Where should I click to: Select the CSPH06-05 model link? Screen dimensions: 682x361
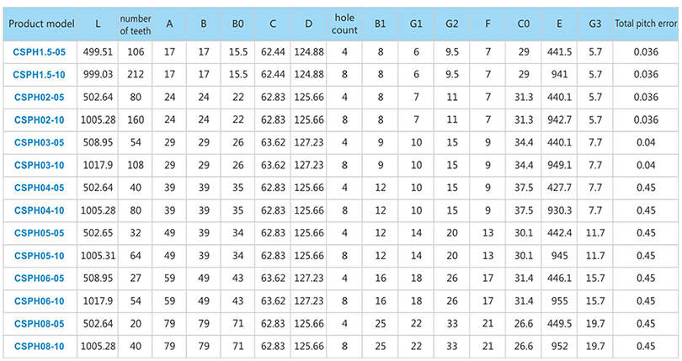(39, 279)
